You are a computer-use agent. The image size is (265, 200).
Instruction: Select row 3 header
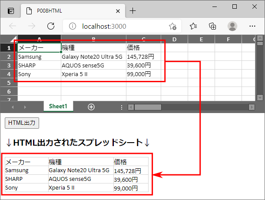coord(9,65)
